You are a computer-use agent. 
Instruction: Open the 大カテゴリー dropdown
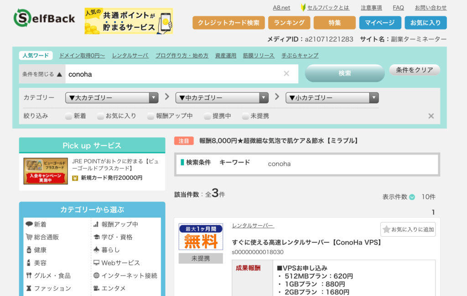click(112, 97)
